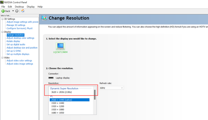This screenshot has height=120, width=208.
Task: Click the Video category label
Action: click(7, 58)
